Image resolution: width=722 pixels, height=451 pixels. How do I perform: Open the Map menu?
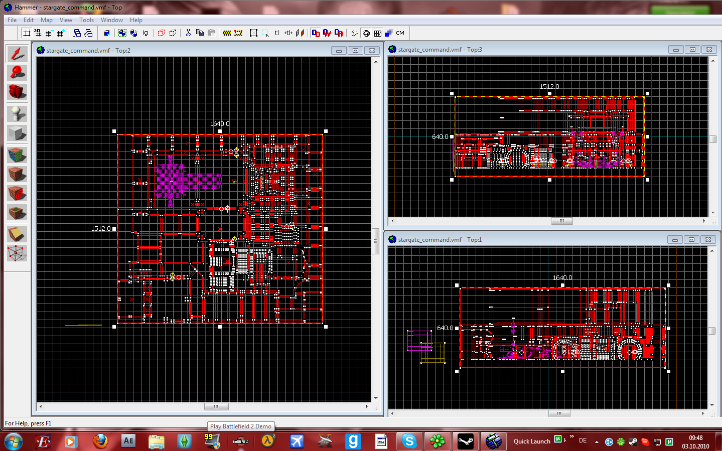tap(47, 20)
